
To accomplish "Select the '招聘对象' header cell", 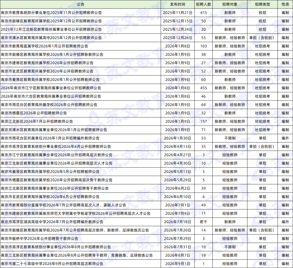I will pyautogui.click(x=230, y=4).
